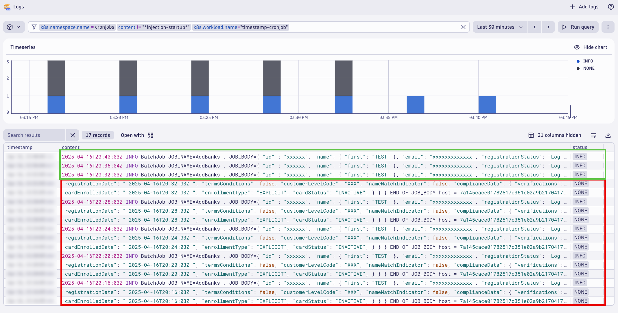Clear the search results field
The image size is (618, 313).
tap(73, 135)
